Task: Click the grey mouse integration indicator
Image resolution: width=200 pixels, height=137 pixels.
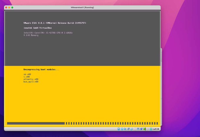Action: coord(148,129)
